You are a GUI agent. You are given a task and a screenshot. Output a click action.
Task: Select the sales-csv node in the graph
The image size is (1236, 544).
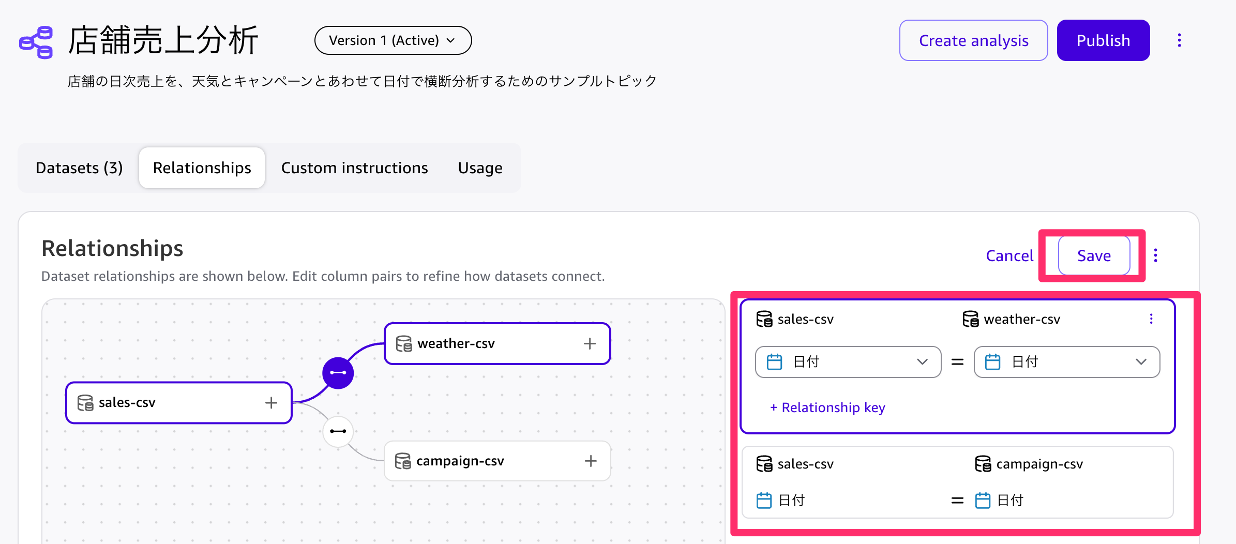(x=179, y=403)
